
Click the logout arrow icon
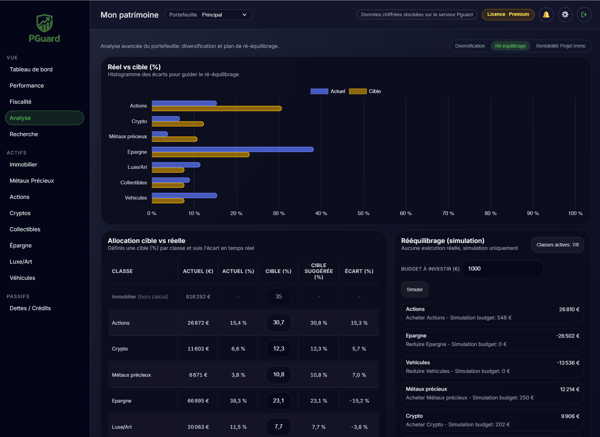tap(584, 14)
